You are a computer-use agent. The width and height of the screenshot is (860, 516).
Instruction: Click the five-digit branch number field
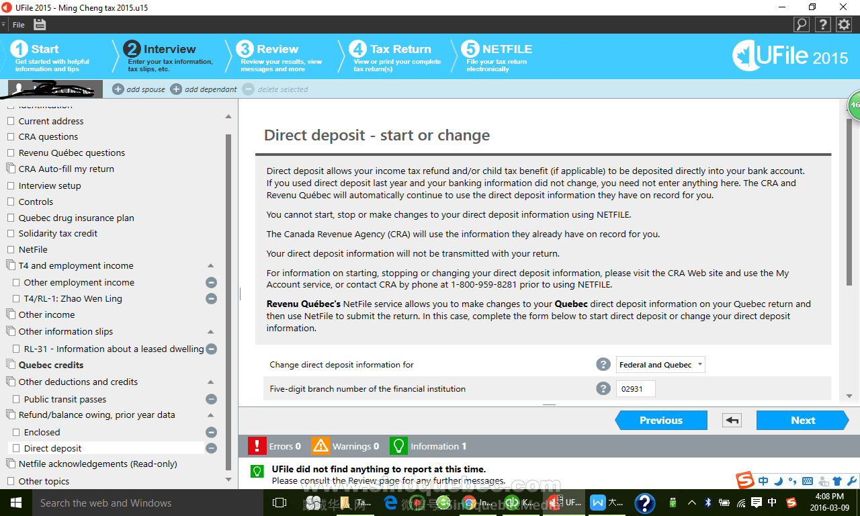click(x=636, y=389)
